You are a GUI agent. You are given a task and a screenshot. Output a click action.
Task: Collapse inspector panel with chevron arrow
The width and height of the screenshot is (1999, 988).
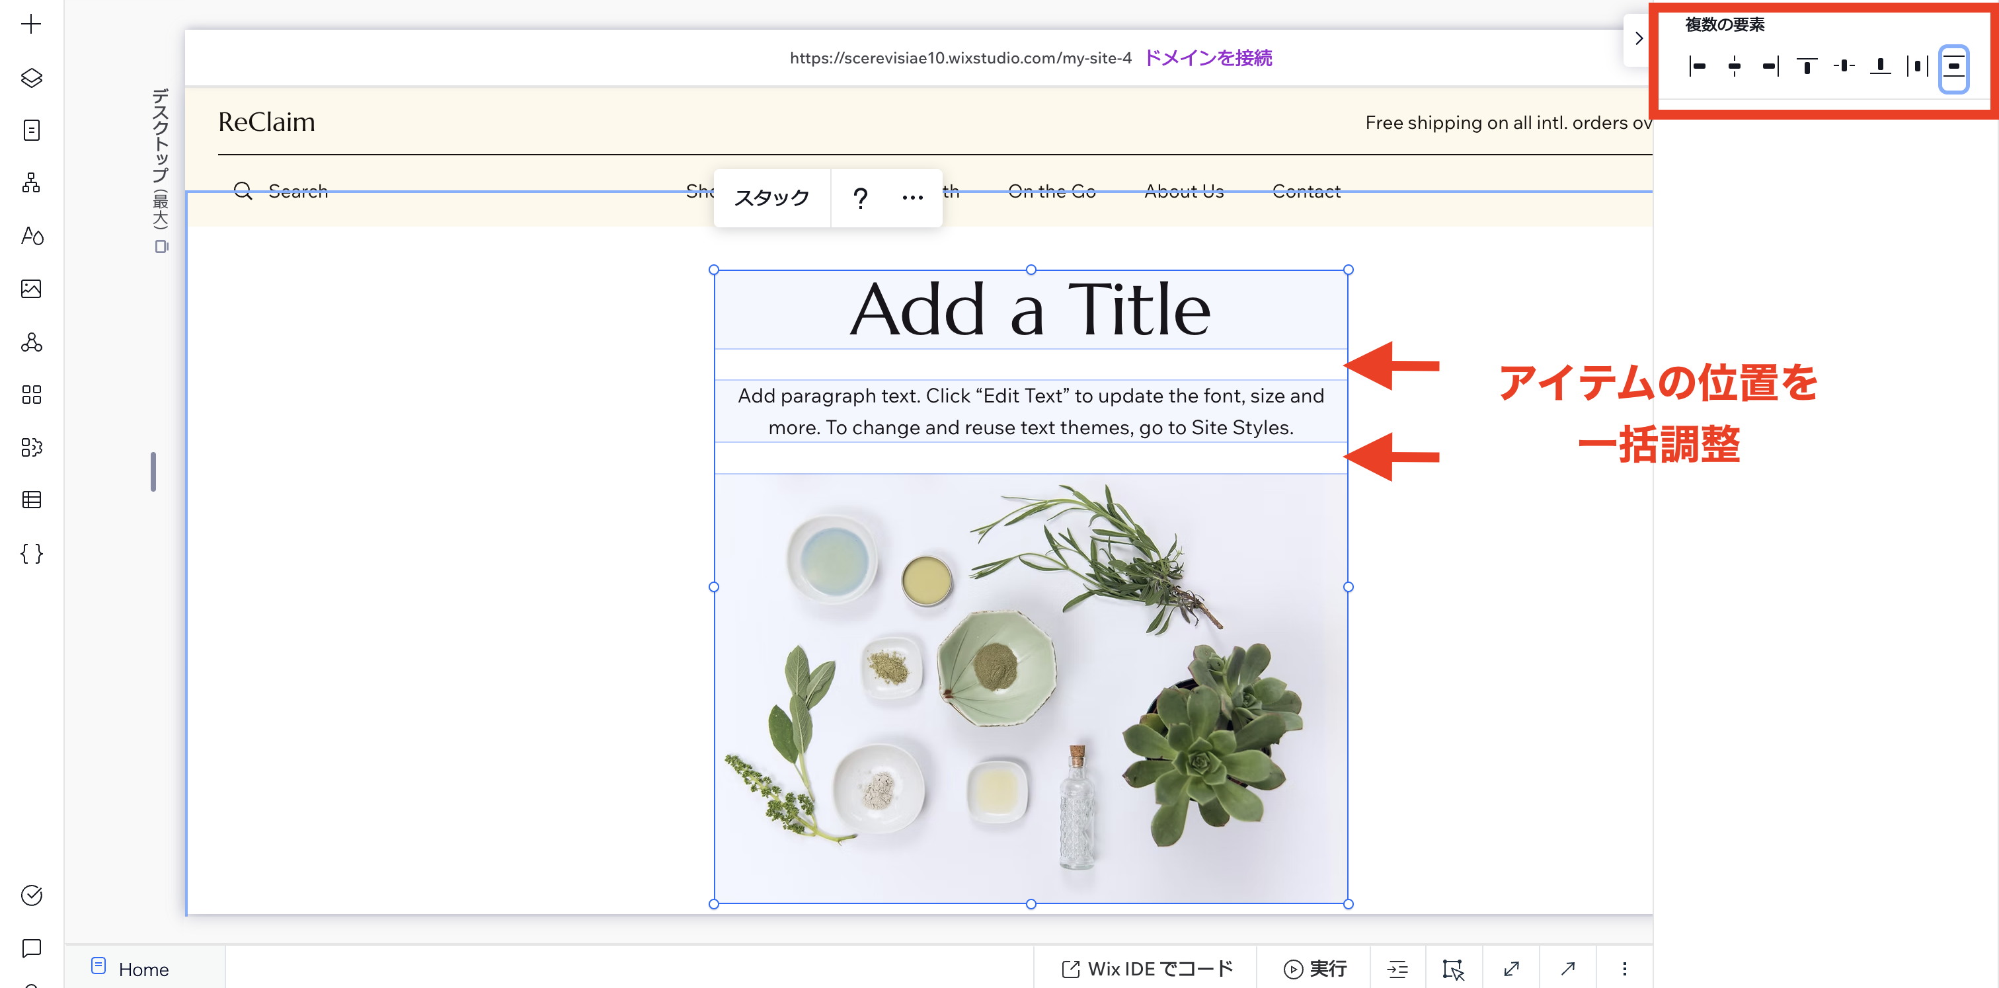pos(1638,39)
